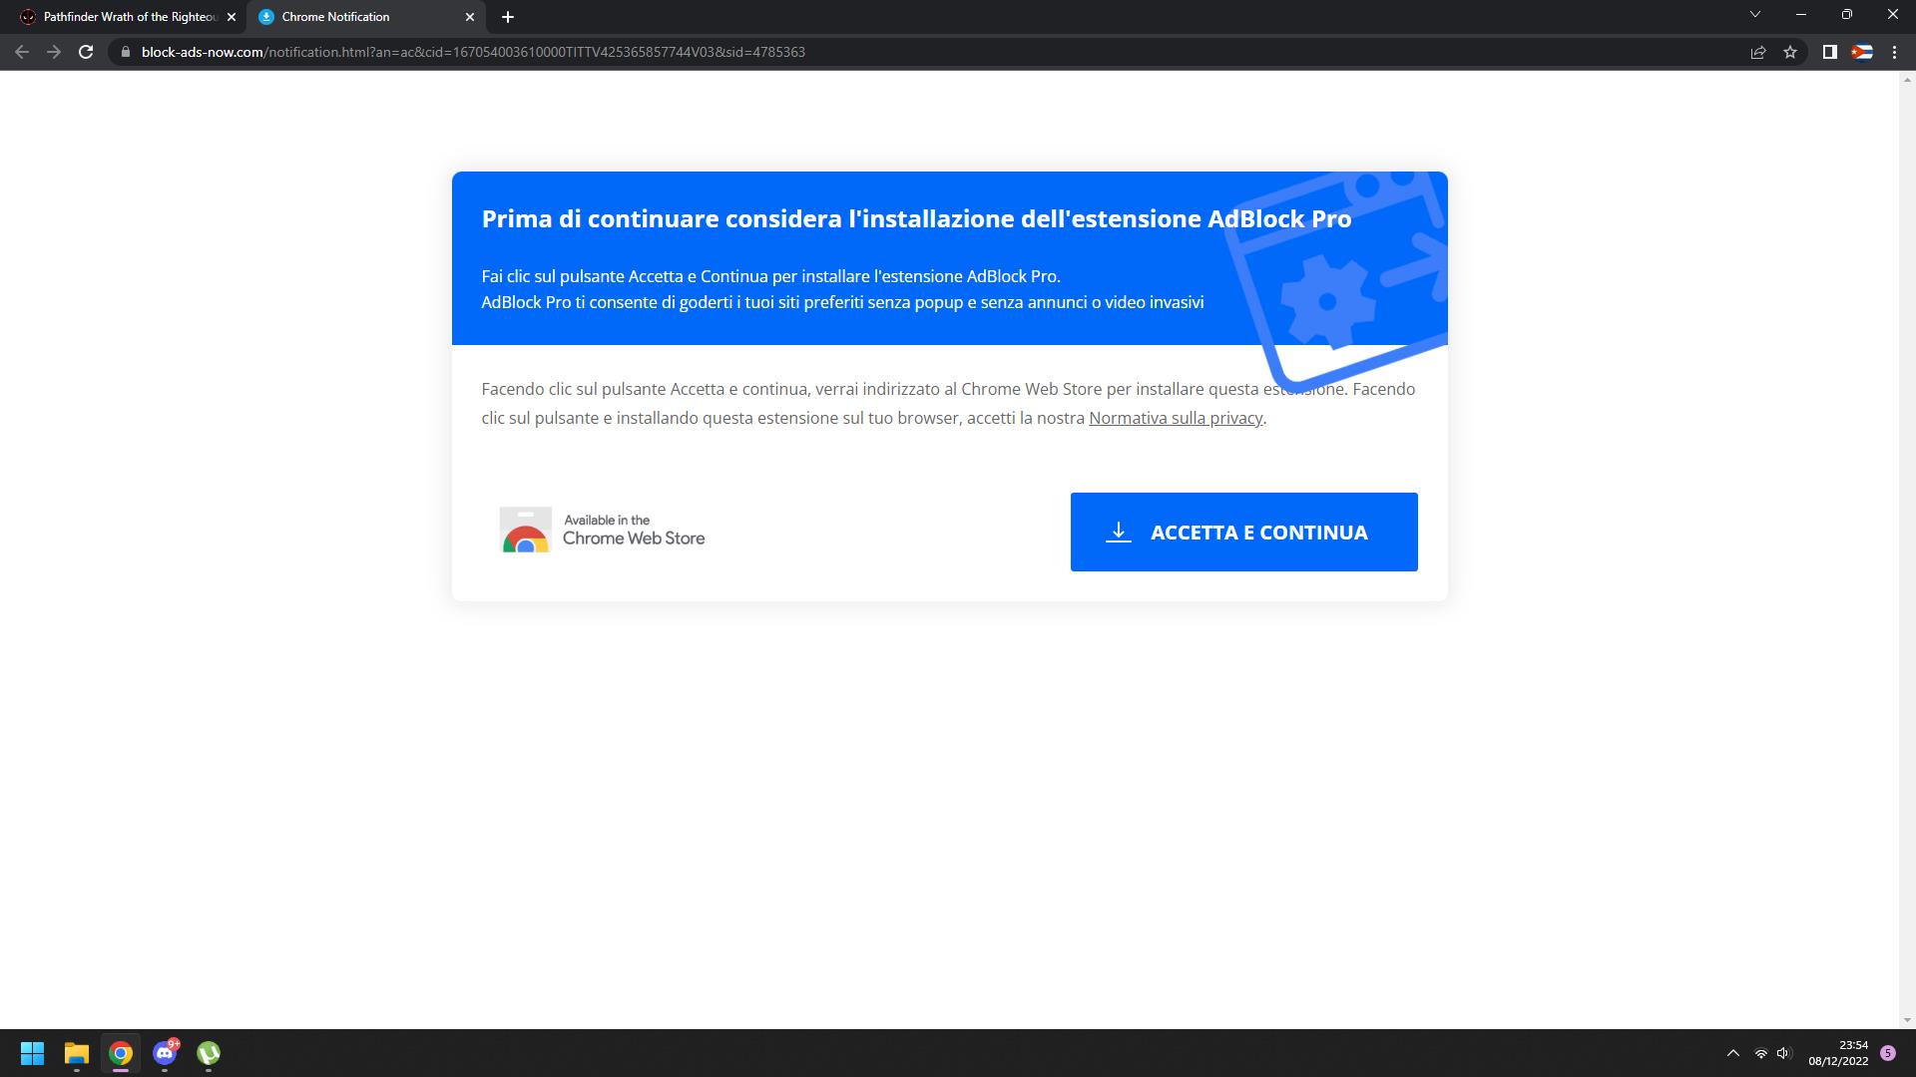Open uTorrent from the taskbar

(209, 1053)
